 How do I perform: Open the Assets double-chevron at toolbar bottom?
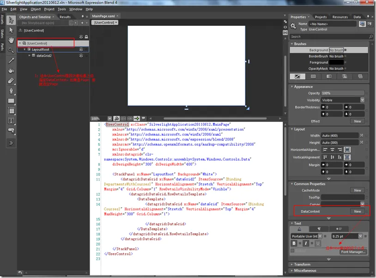click(x=11, y=143)
